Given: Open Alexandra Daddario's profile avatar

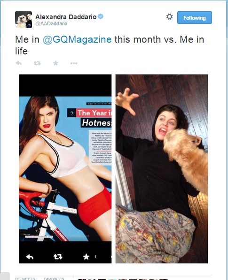Looking at the screenshot, I should pos(24,20).
